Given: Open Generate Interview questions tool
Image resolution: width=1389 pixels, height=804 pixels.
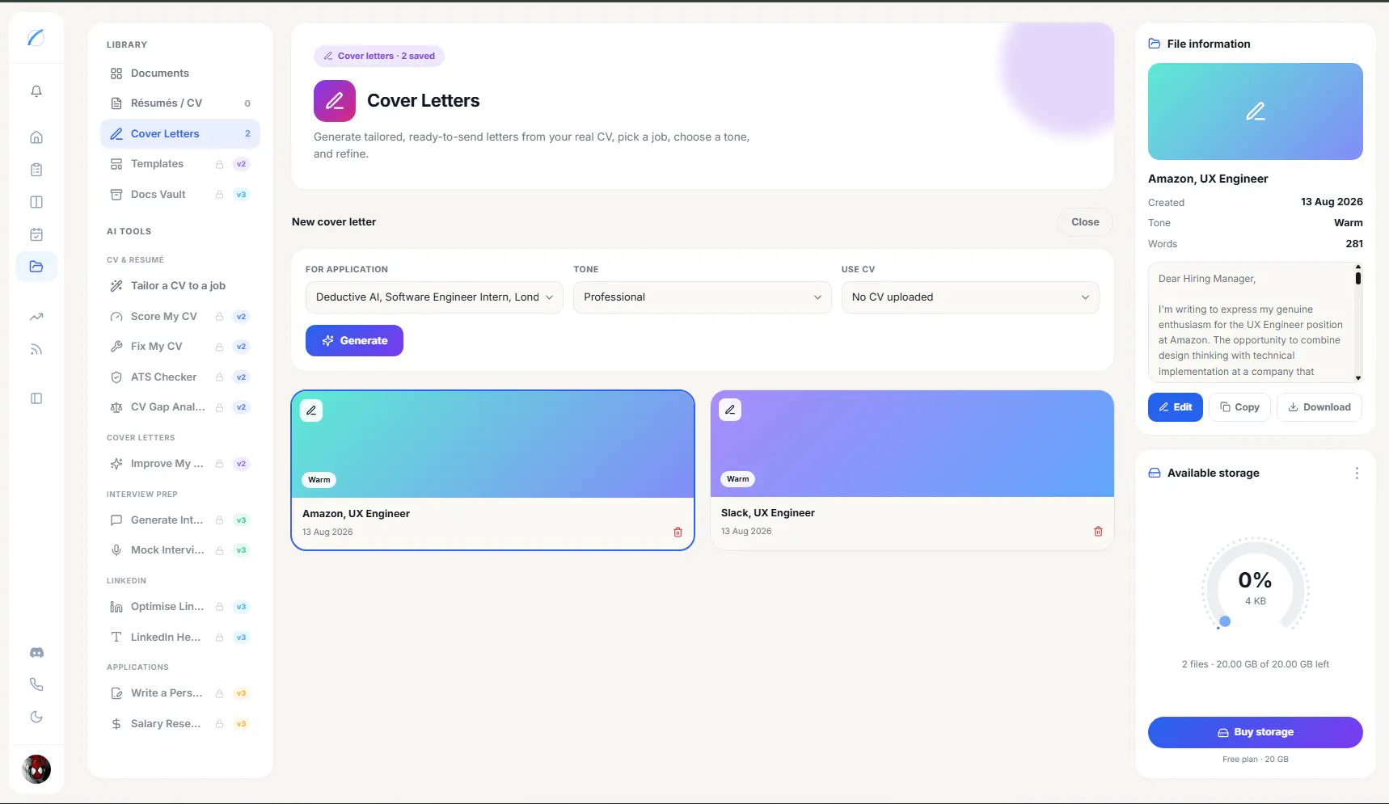Looking at the screenshot, I should coord(180,520).
